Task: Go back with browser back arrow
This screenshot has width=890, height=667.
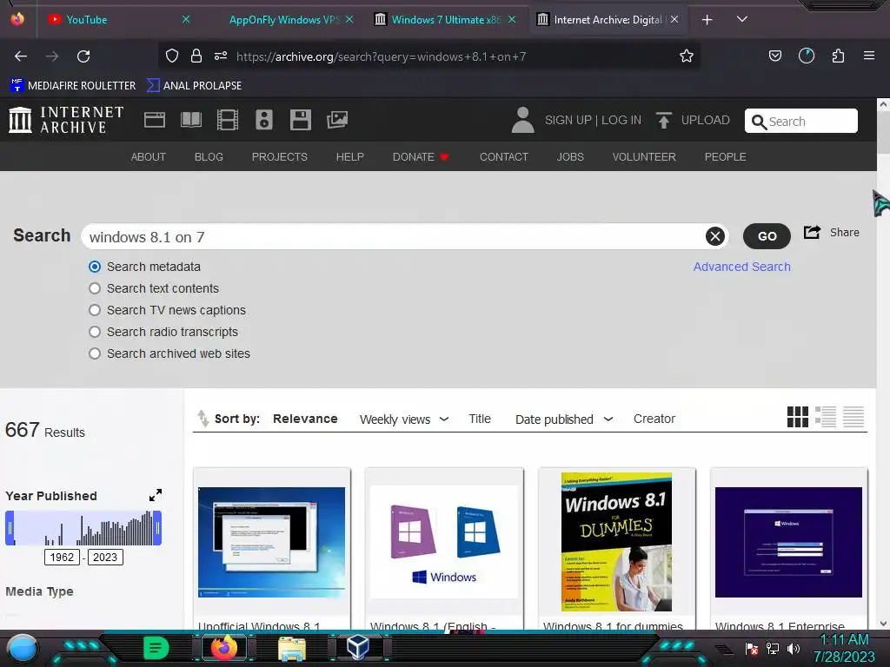Action: [21, 56]
